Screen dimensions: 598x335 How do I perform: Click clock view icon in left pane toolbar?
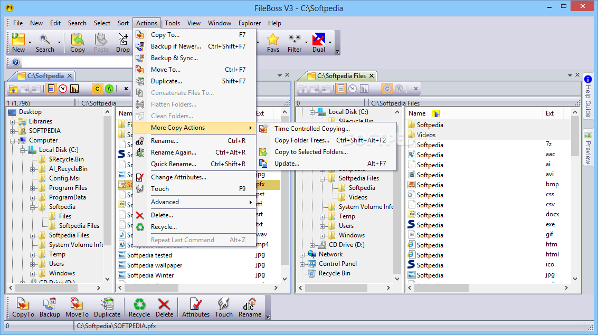[x=63, y=89]
